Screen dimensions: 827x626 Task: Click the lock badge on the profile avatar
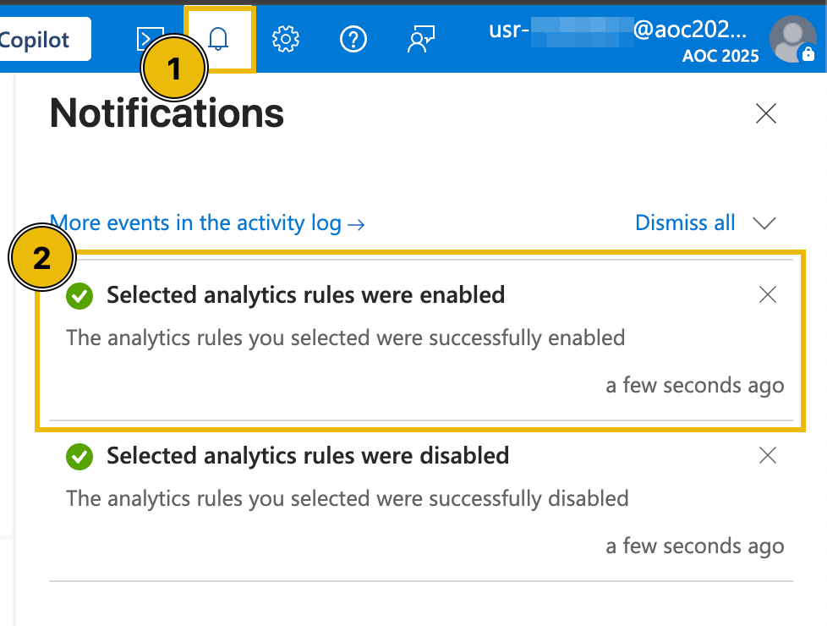click(x=808, y=55)
